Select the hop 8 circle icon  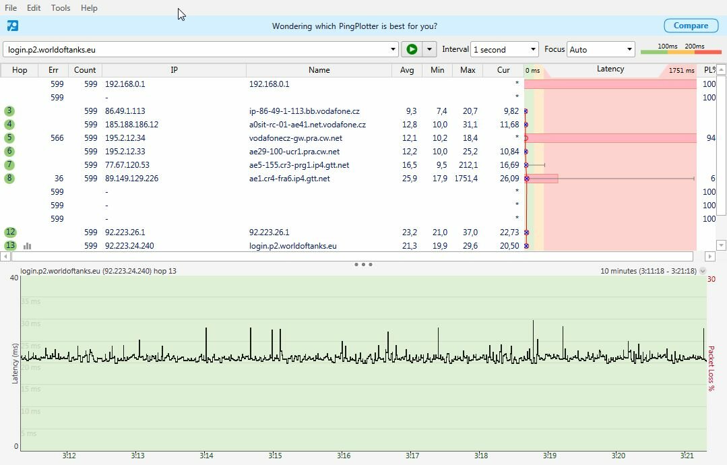[x=9, y=178]
